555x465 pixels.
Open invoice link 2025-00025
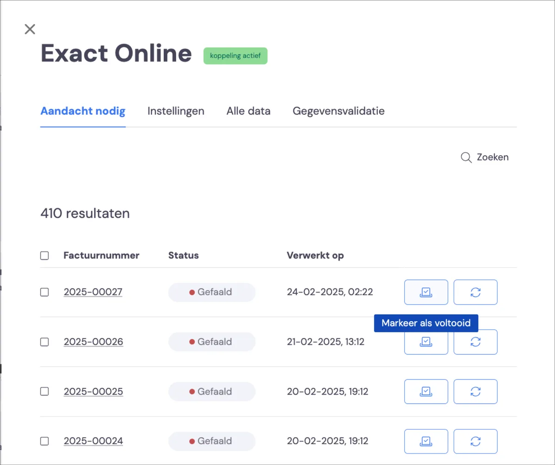(x=93, y=392)
